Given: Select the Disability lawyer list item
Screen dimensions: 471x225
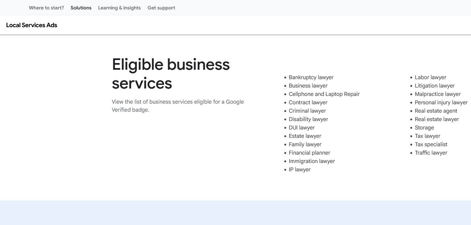Looking at the screenshot, I should tap(308, 119).
